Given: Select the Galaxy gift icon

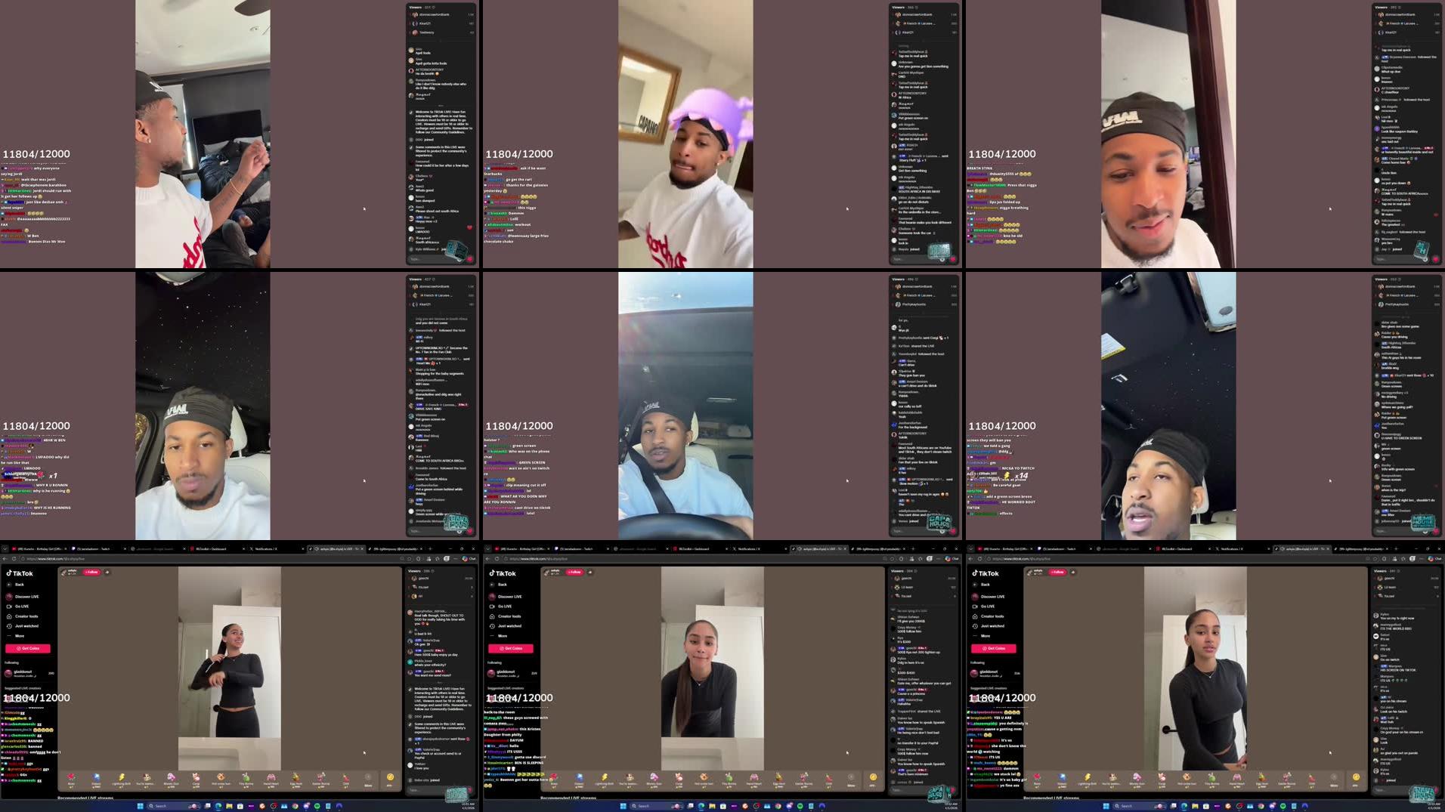Looking at the screenshot, I should [x=96, y=779].
